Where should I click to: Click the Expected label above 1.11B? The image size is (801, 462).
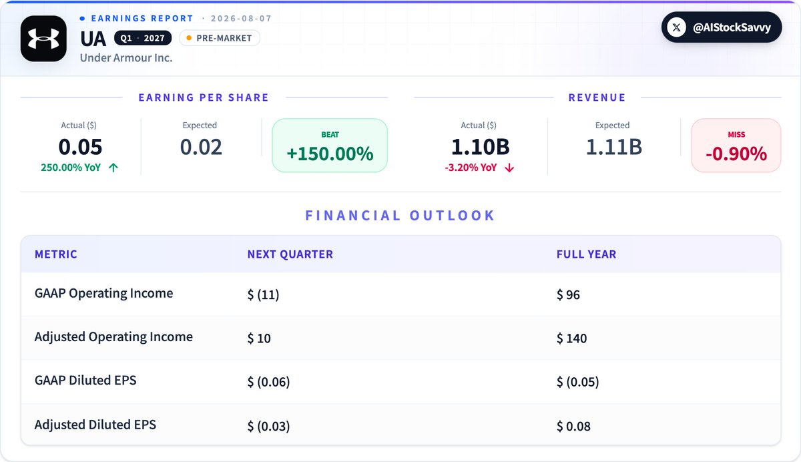point(612,125)
